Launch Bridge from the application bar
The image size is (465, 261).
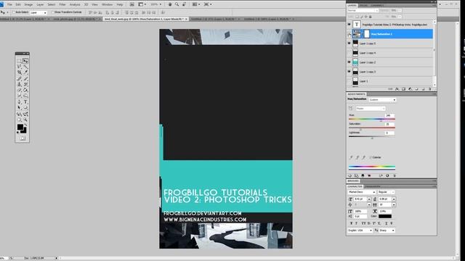click(x=132, y=4)
